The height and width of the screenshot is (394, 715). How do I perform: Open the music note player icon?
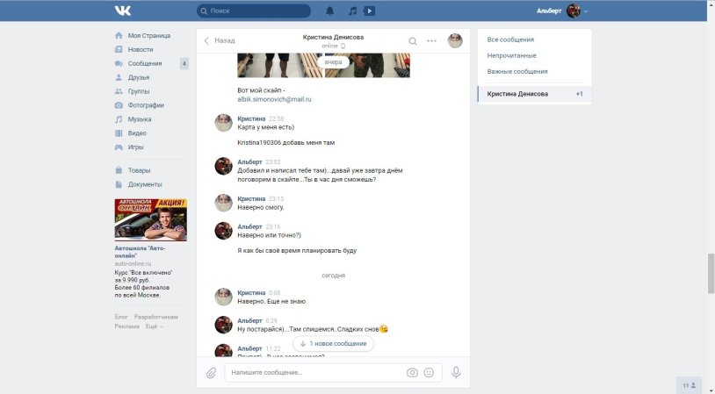coord(352,11)
